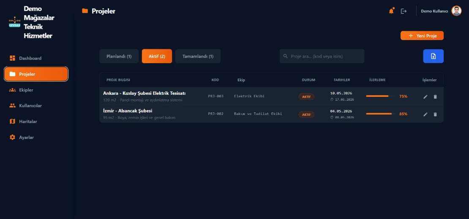Edit the Ankara Kızılay project with pencil icon
This screenshot has width=469, height=219.
(x=425, y=96)
